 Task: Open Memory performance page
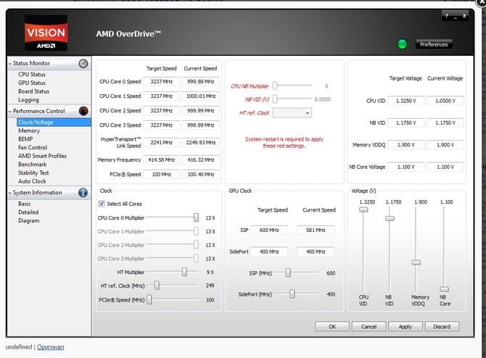29,130
